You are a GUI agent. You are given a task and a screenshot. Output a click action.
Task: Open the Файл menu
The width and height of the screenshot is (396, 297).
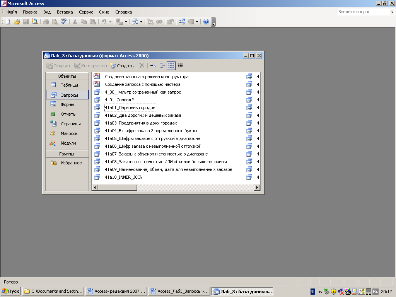pyautogui.click(x=12, y=12)
